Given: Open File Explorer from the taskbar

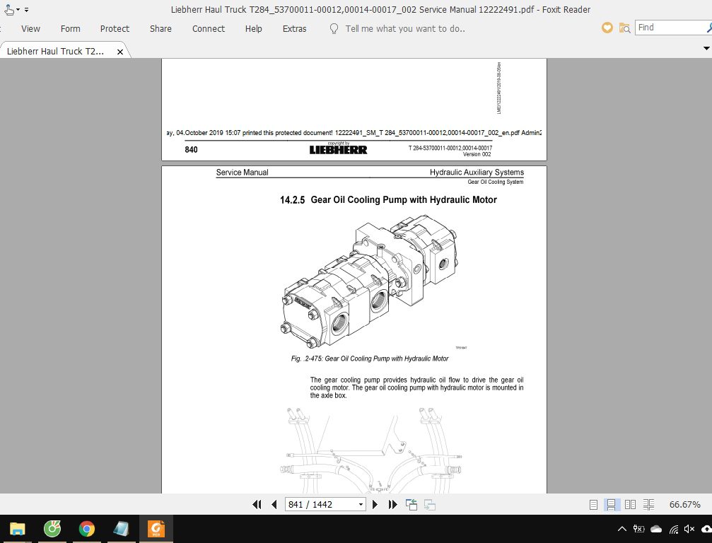Looking at the screenshot, I should (17, 529).
